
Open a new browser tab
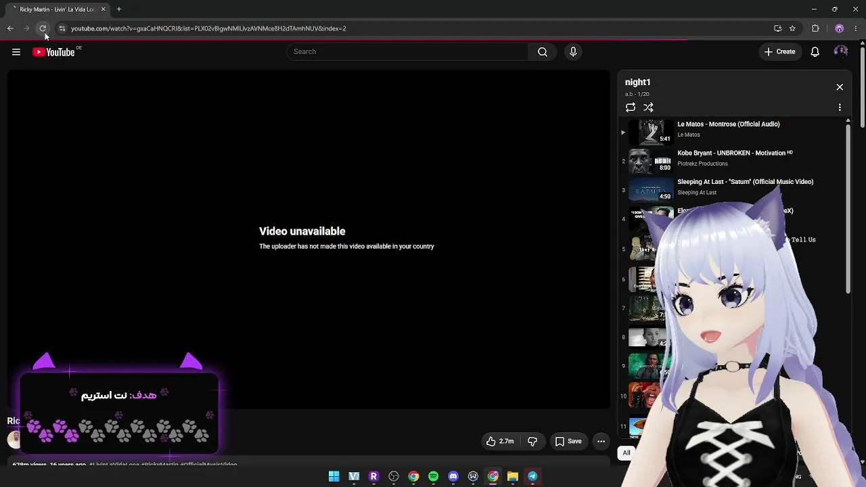click(119, 9)
